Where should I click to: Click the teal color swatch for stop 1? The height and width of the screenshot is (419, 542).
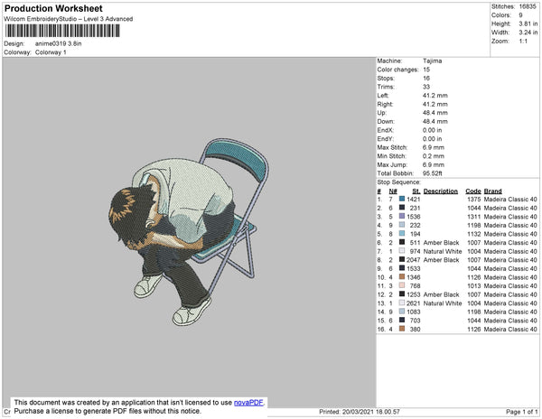[401, 199]
